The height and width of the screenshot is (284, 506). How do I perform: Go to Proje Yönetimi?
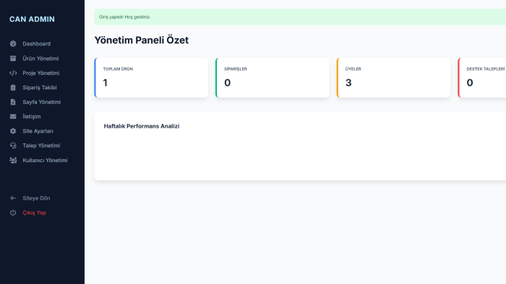[x=42, y=73]
